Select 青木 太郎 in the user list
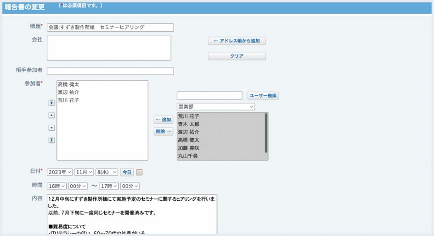The width and height of the screenshot is (434, 236). [x=189, y=124]
